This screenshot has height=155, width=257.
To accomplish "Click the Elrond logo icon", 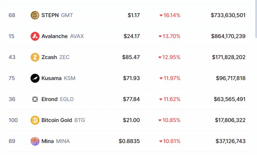I will (35, 99).
